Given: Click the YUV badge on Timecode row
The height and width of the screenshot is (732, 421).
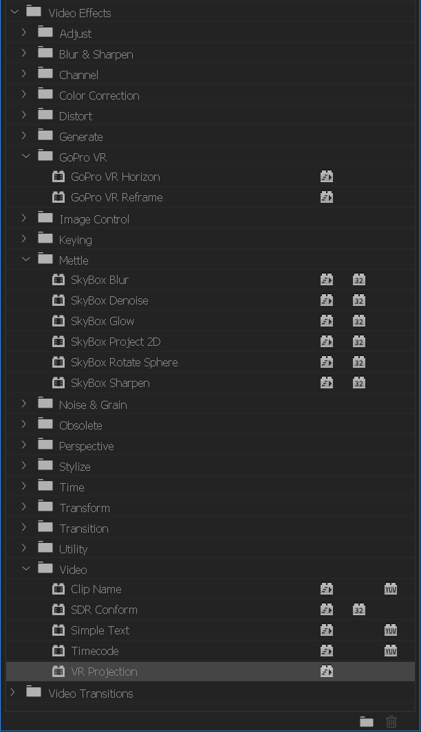Looking at the screenshot, I should 391,651.
